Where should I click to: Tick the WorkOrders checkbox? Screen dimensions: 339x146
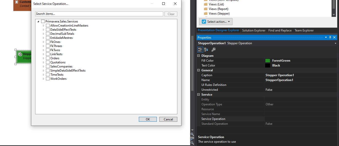pyautogui.click(x=48, y=79)
